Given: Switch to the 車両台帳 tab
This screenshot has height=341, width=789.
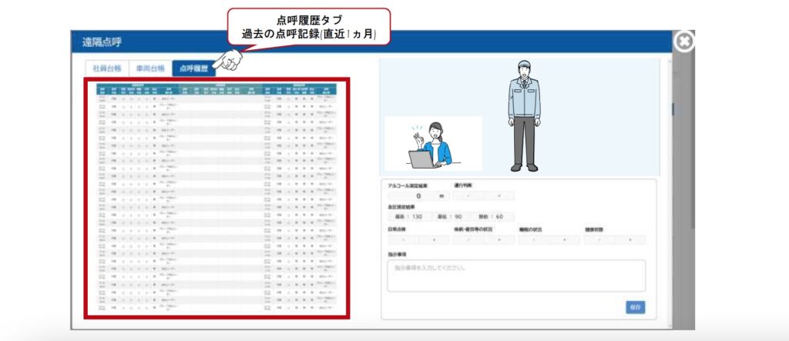Looking at the screenshot, I should [x=150, y=69].
